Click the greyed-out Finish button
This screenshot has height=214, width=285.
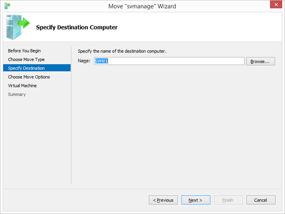(228, 200)
